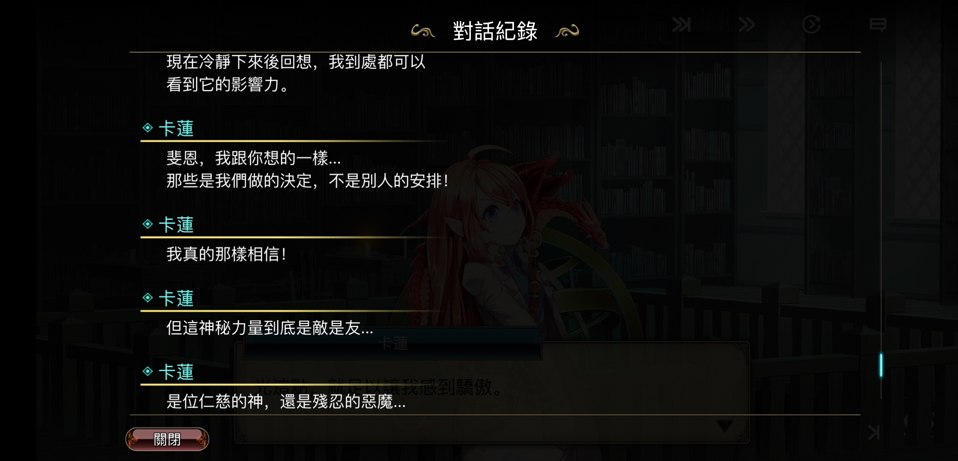Select the line 但這神秘力量到底是敵是友
Viewport: 958px width, 461px height.
point(270,328)
